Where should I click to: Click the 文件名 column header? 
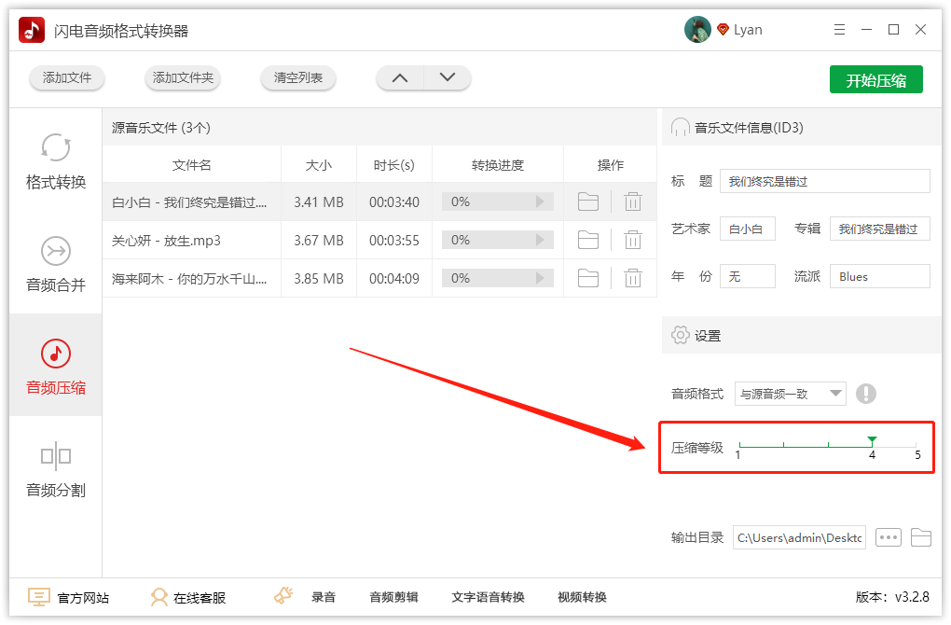pos(192,164)
